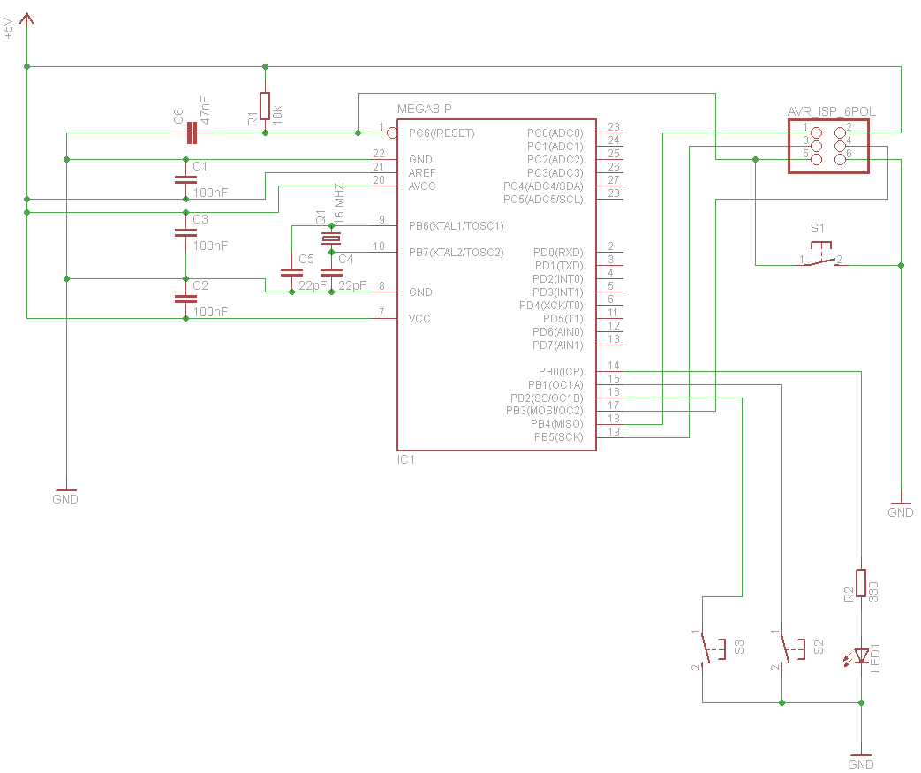Image resolution: width=921 pixels, height=773 pixels.
Task: Select the PD7(AIN1) pin label
Action: click(x=557, y=345)
